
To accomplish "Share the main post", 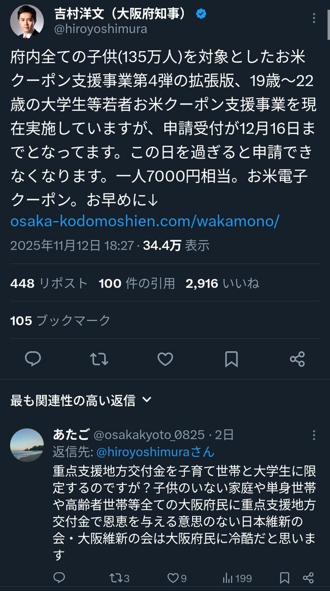I will click(x=297, y=359).
